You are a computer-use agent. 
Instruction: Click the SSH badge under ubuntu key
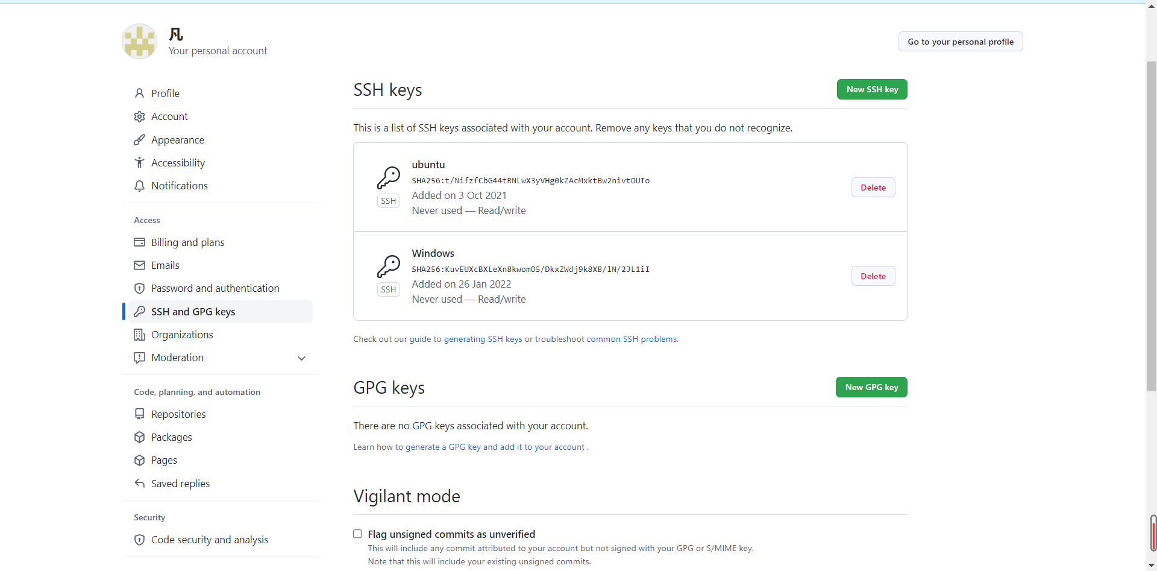tap(389, 201)
